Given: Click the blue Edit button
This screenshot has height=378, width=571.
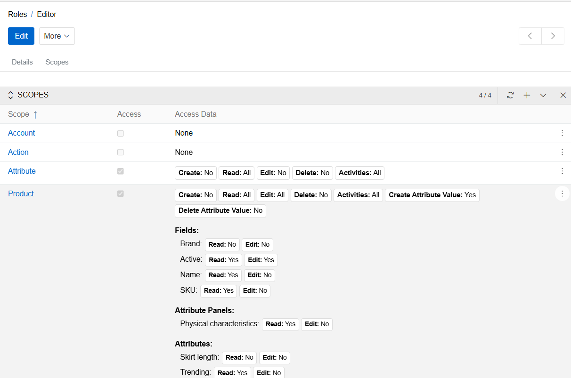Looking at the screenshot, I should click(x=21, y=36).
